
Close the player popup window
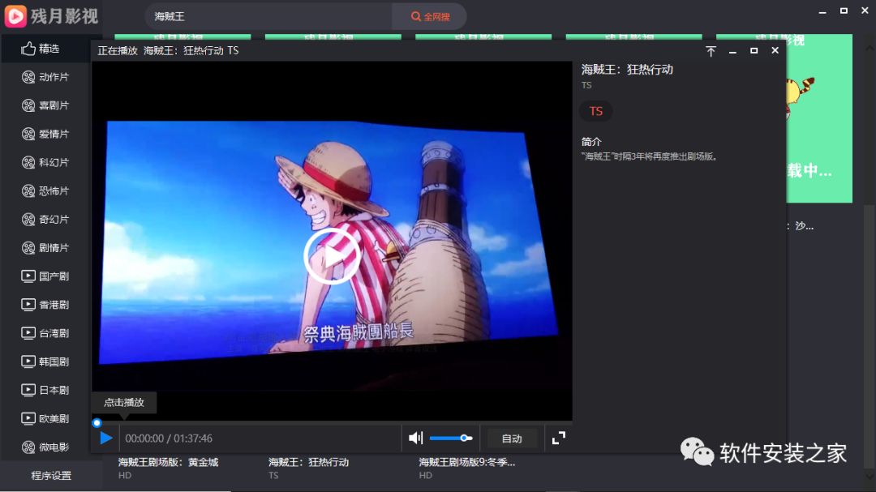click(x=775, y=51)
